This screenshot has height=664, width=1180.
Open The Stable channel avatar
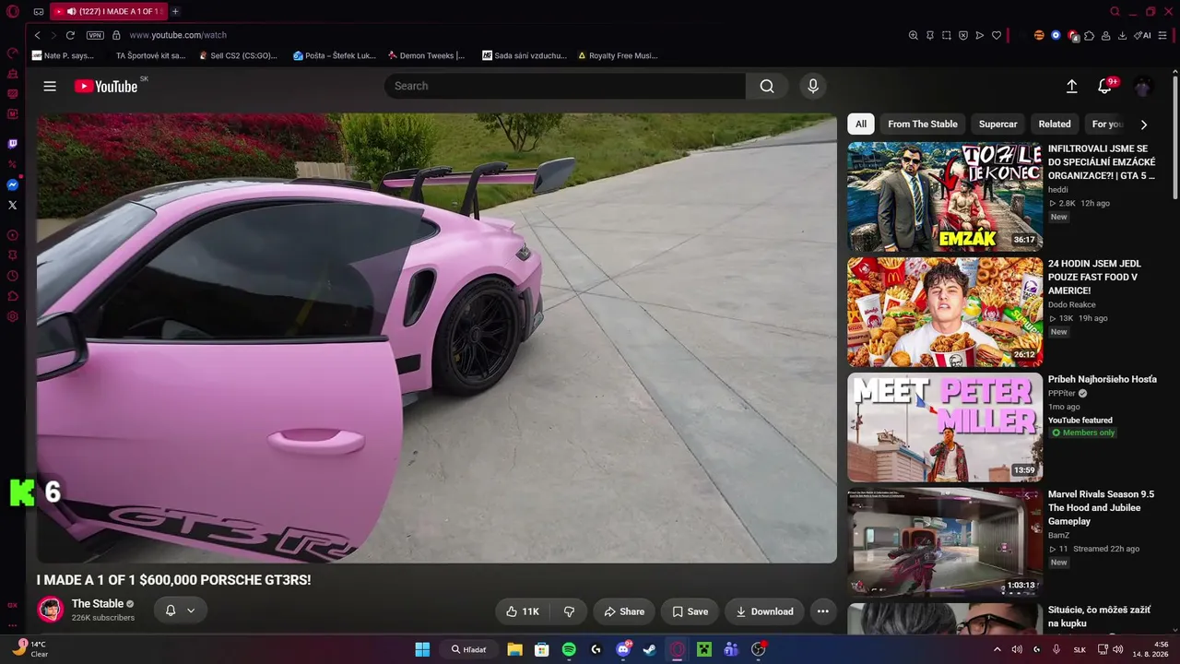[51, 610]
